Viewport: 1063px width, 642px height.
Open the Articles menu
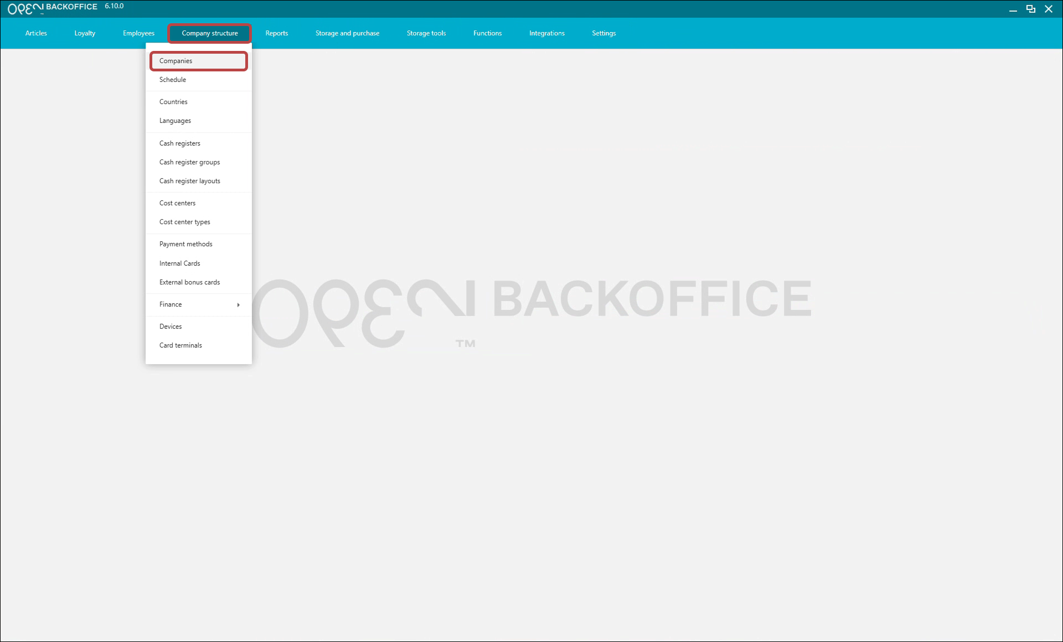pos(36,33)
